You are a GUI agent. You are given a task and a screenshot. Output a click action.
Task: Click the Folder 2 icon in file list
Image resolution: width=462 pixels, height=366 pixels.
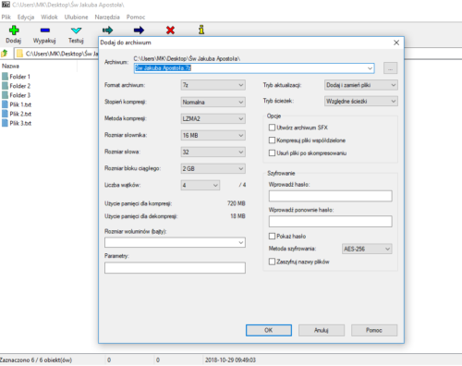coord(5,86)
